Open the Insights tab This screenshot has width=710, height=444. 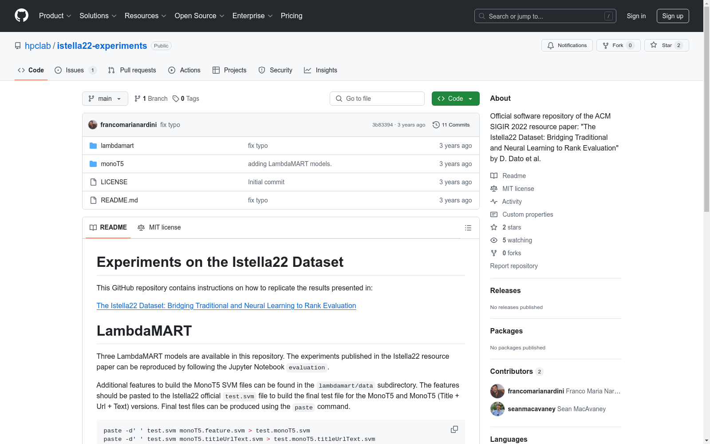point(320,70)
